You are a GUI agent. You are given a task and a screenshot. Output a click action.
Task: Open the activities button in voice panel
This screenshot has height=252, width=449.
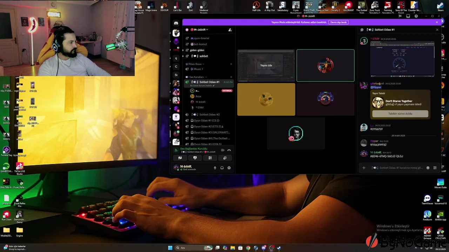[210, 158]
